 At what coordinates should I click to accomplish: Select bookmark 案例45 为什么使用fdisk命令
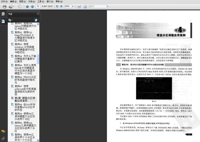(25, 69)
